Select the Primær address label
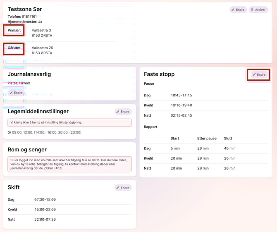Image resolution: width=277 pixels, height=232 pixels. point(14,30)
